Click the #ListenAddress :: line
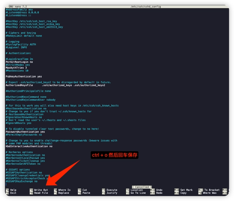The width and height of the screenshot is (234, 201). pos(18,15)
